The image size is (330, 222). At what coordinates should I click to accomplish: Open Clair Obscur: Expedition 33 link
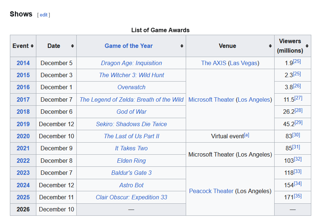point(131,197)
